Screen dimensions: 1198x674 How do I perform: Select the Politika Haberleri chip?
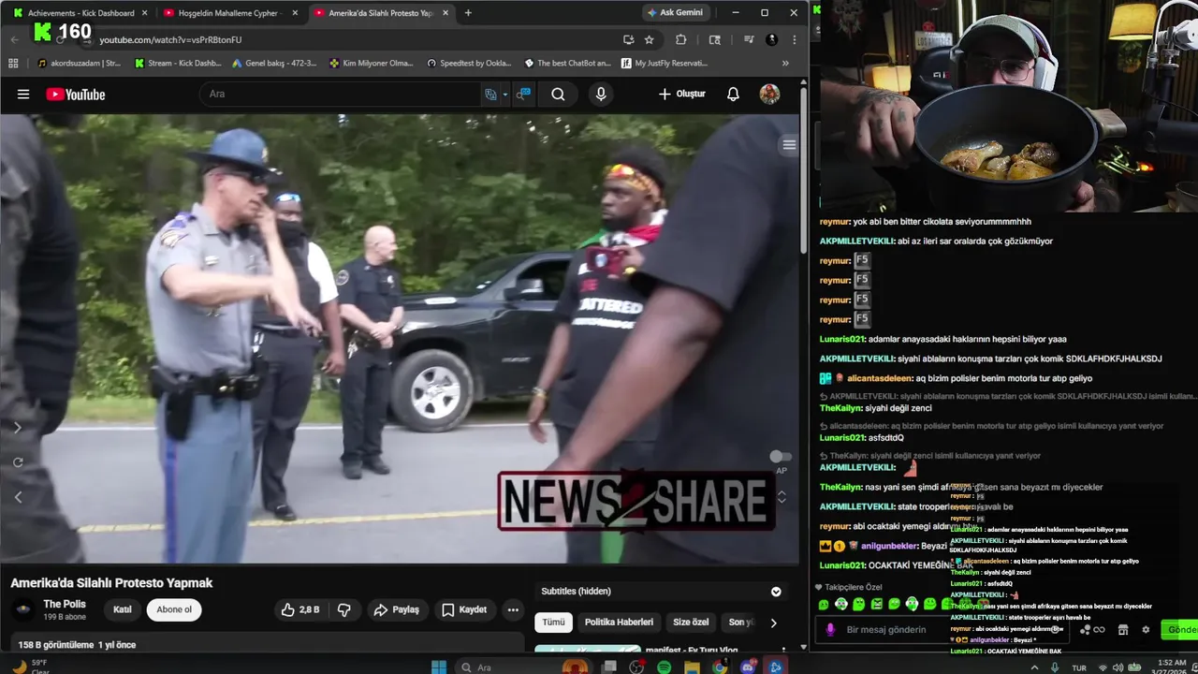[x=619, y=623]
